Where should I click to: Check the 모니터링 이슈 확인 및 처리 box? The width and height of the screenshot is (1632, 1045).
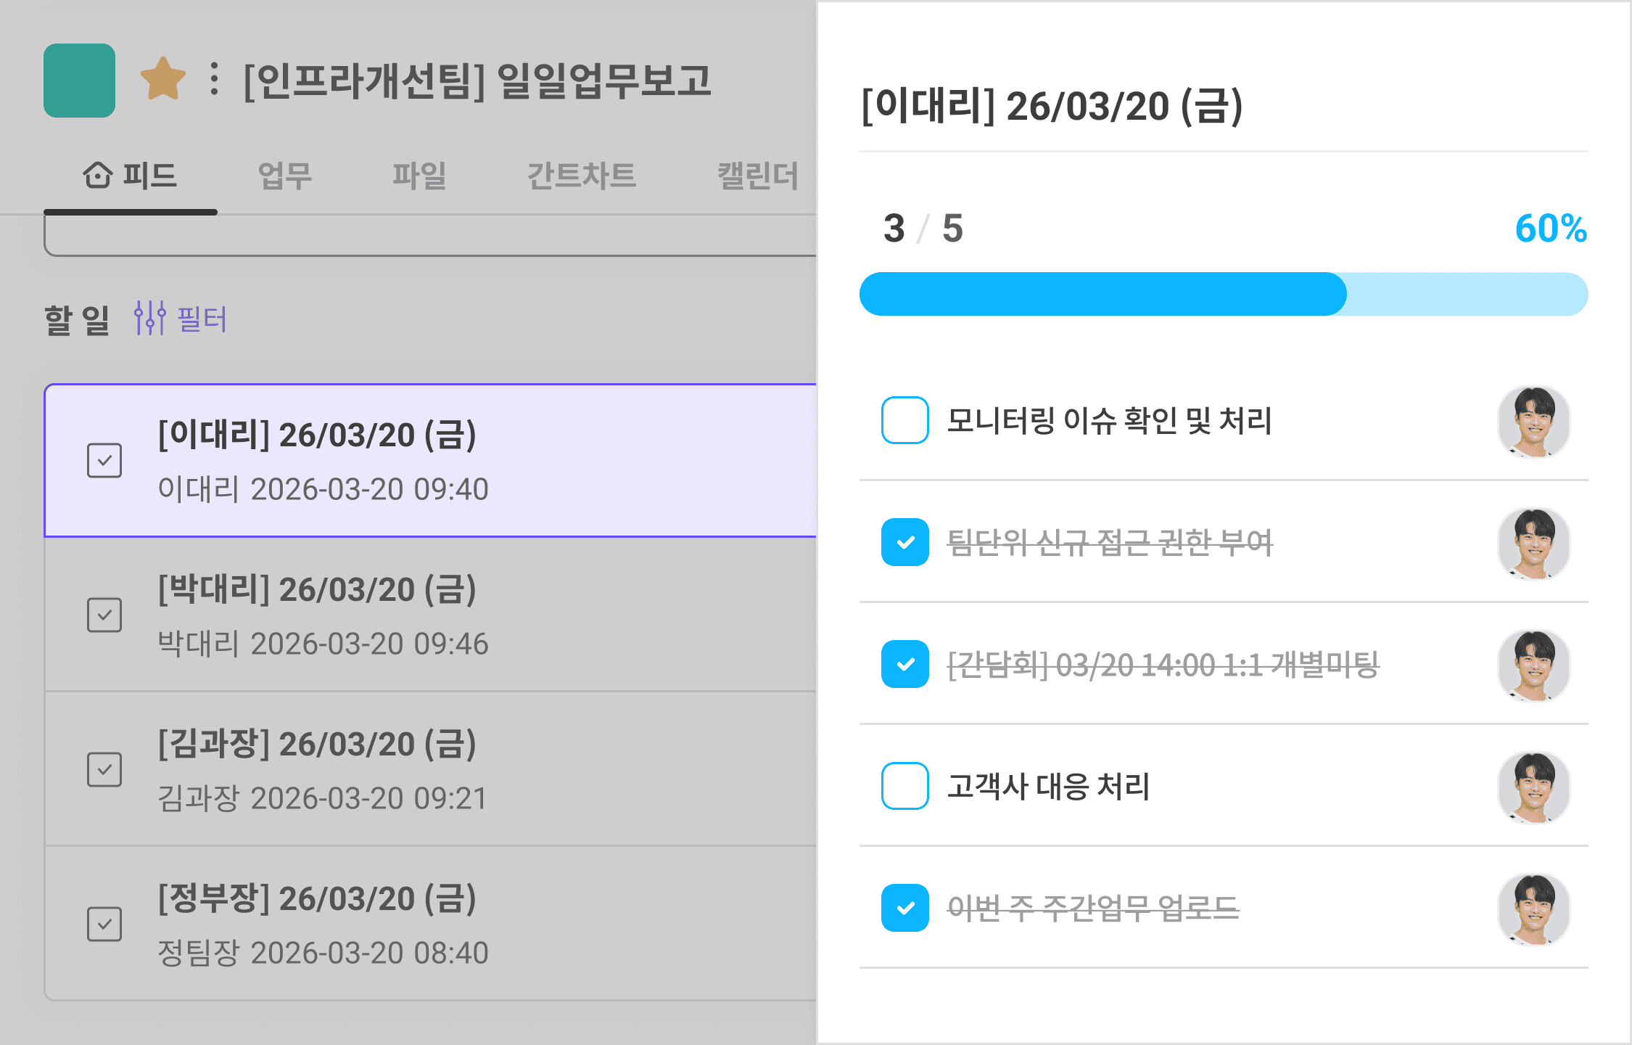click(x=904, y=420)
